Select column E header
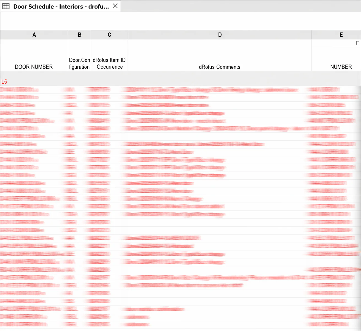This screenshot has width=361, height=331. coord(341,34)
